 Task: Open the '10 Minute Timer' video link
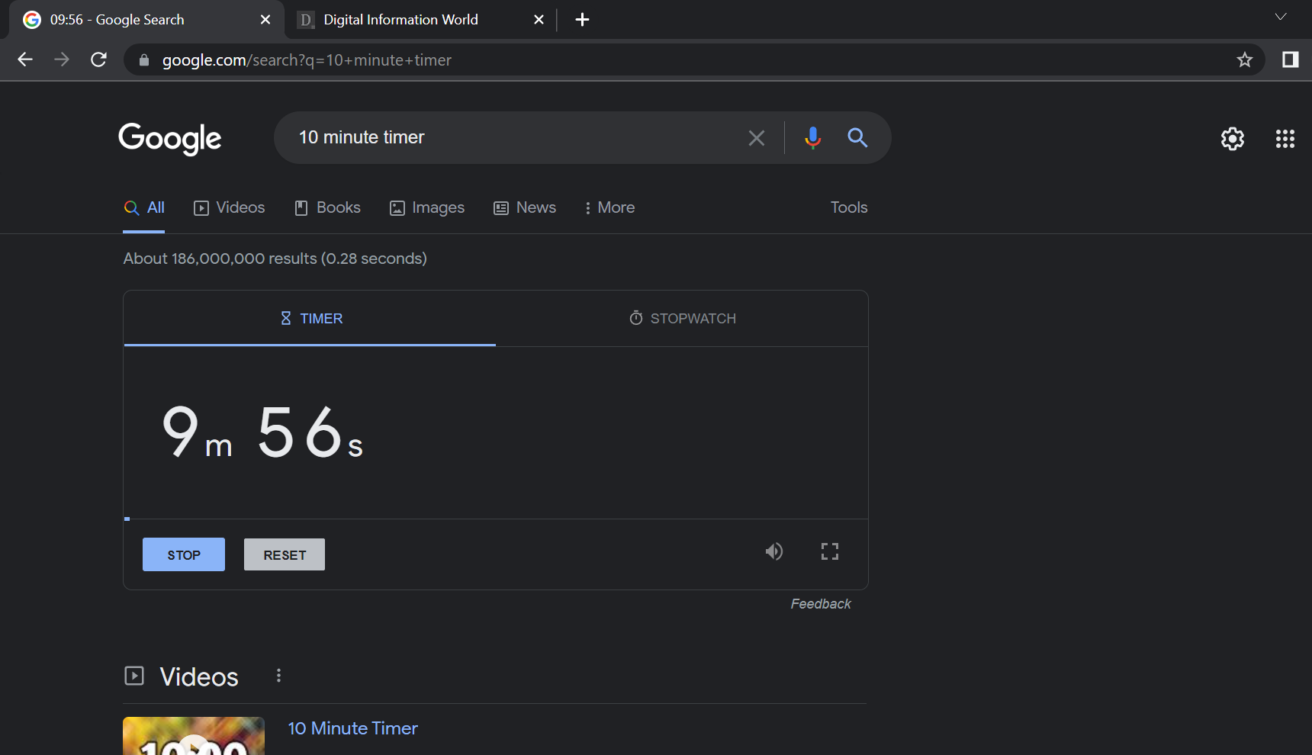pyautogui.click(x=353, y=728)
